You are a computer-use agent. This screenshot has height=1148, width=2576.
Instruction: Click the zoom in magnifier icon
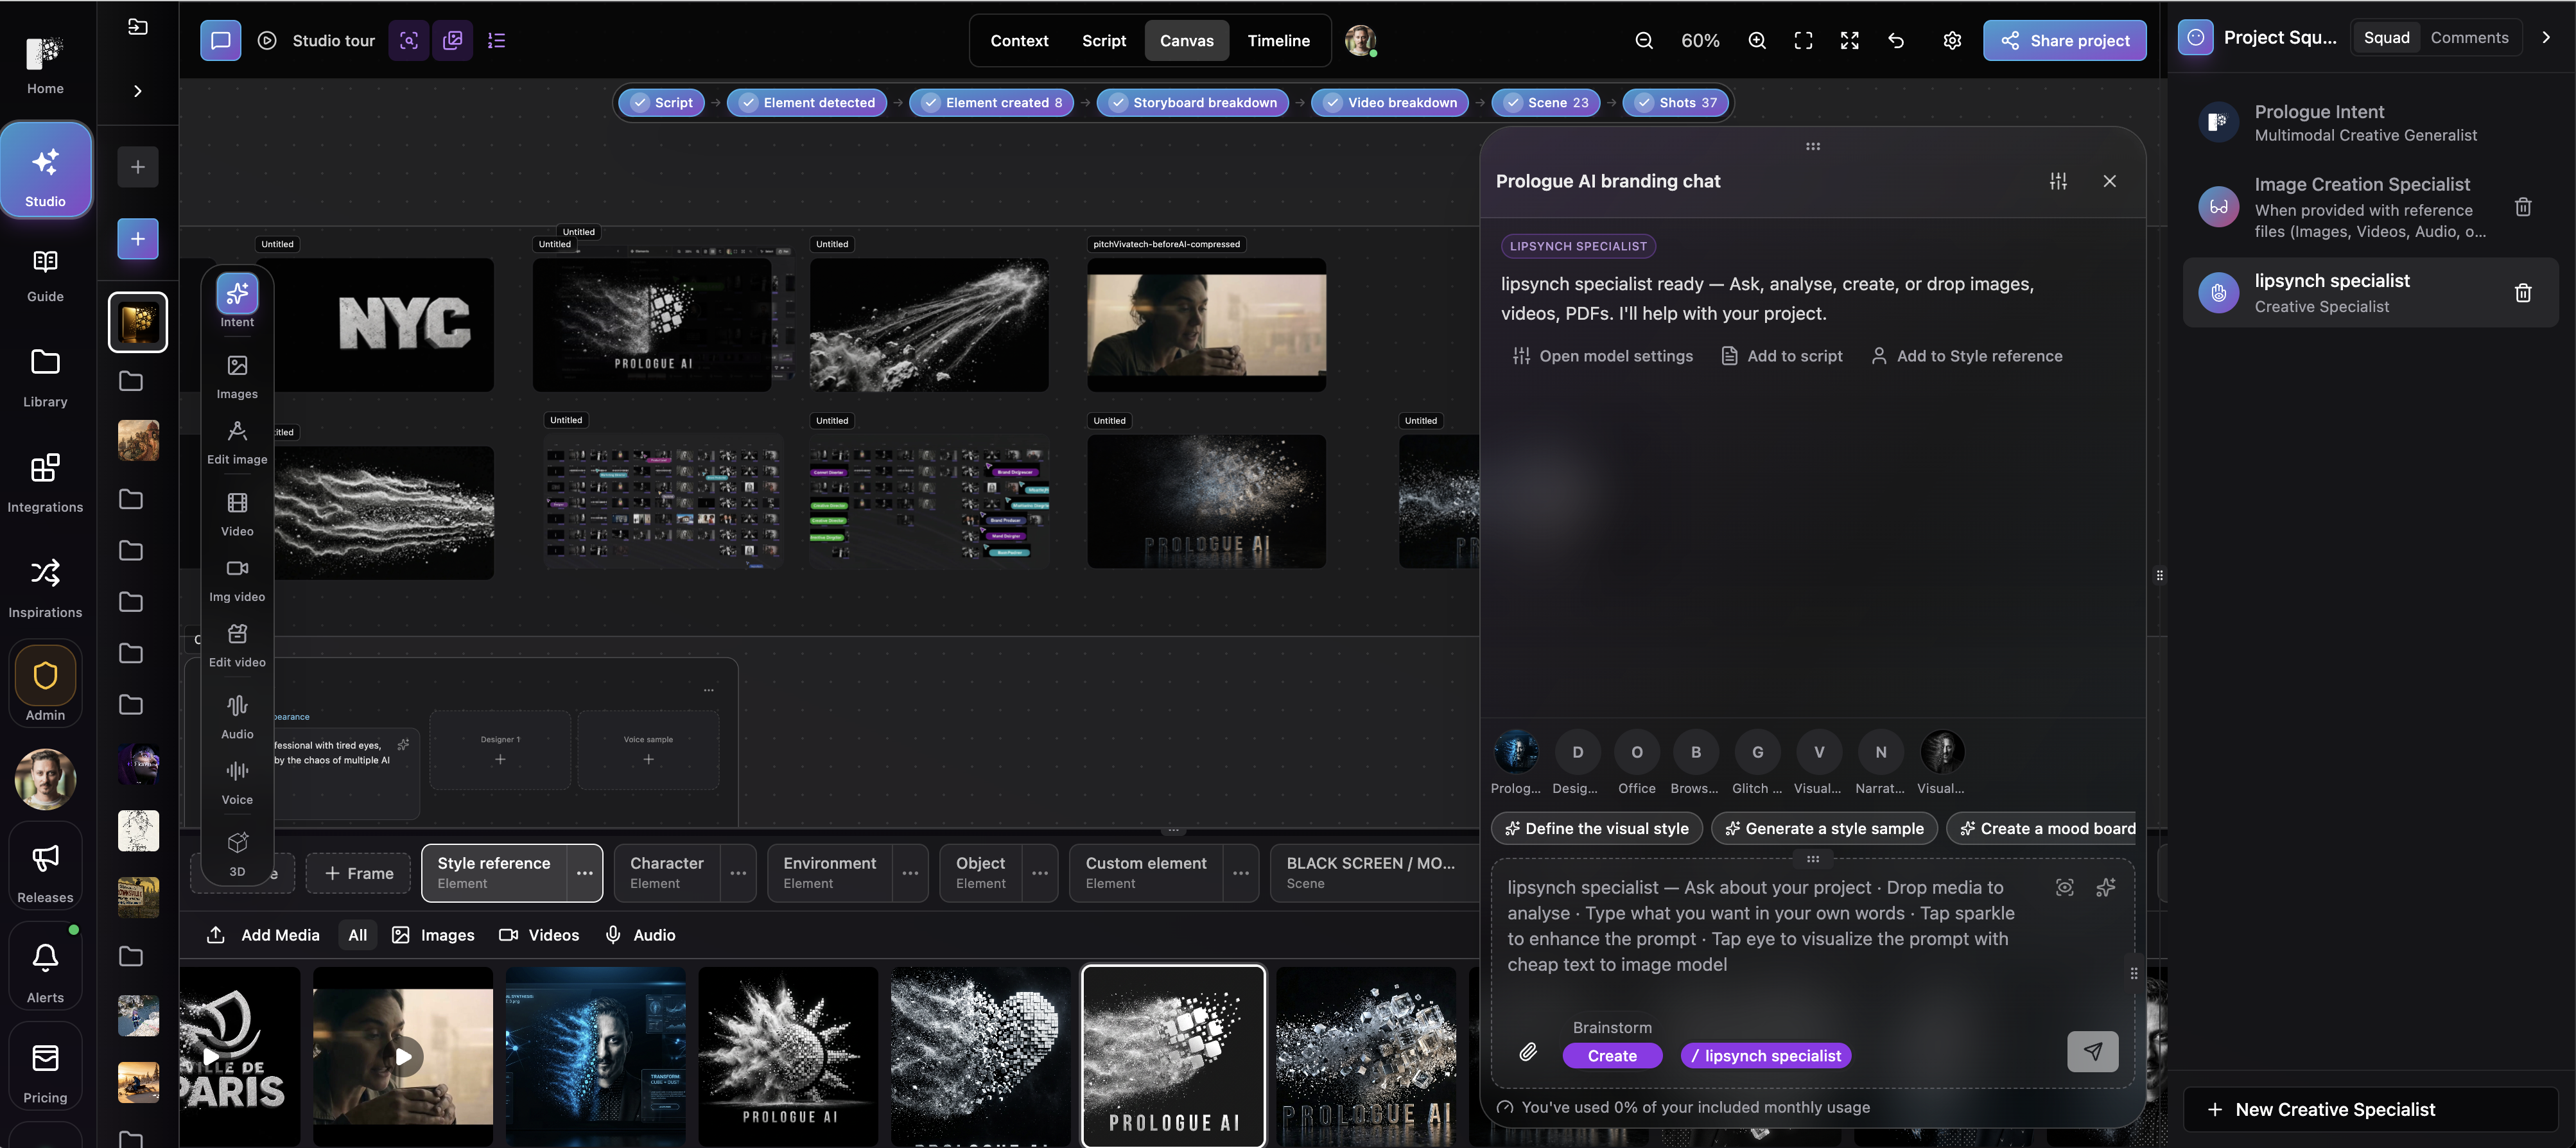coord(1757,41)
